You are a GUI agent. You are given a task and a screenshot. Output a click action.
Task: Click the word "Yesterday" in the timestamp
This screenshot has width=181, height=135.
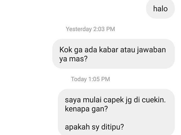tap(79, 29)
